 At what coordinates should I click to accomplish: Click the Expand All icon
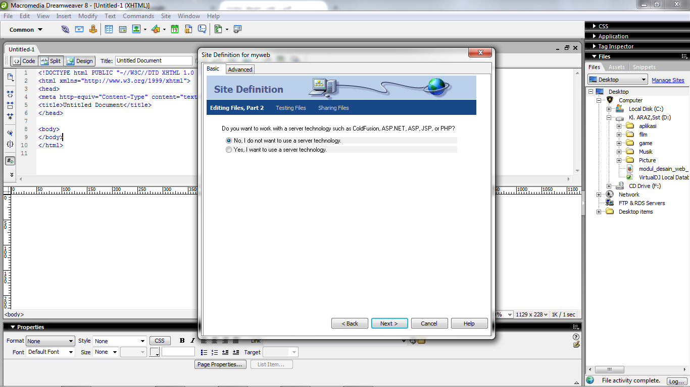tap(10, 117)
